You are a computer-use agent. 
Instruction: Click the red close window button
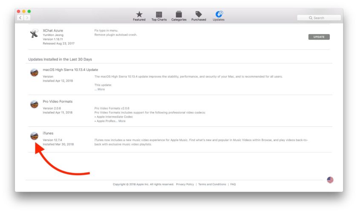click(18, 12)
